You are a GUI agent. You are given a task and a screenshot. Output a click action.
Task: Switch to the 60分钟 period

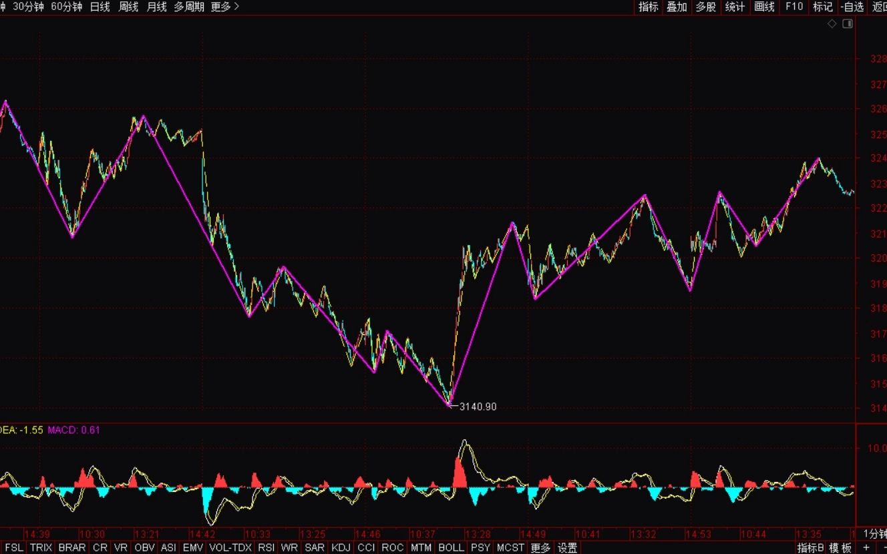pyautogui.click(x=67, y=7)
